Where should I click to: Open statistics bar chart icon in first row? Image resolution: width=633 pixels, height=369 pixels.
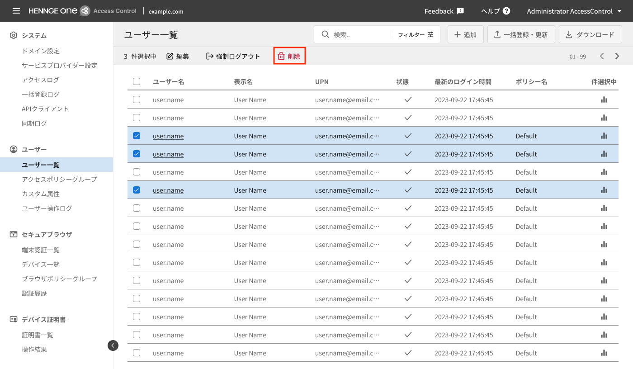coord(604,99)
